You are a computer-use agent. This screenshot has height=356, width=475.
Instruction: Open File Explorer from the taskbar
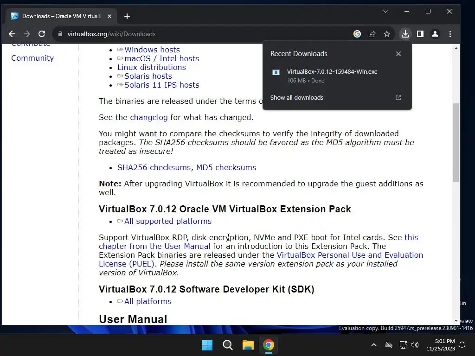248,345
